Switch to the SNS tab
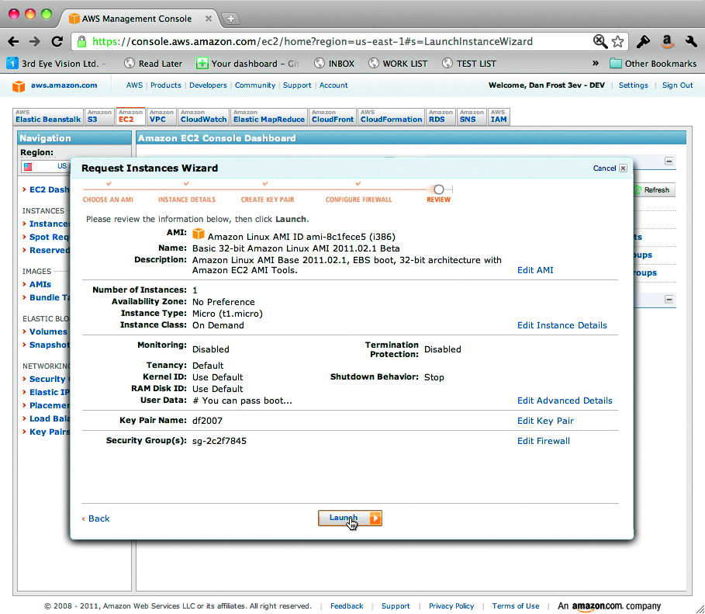The width and height of the screenshot is (705, 614). pos(472,116)
